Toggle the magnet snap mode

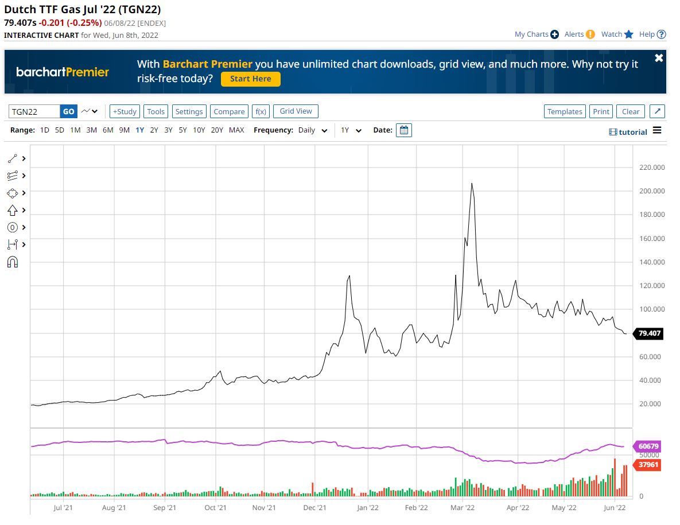pyautogui.click(x=13, y=262)
